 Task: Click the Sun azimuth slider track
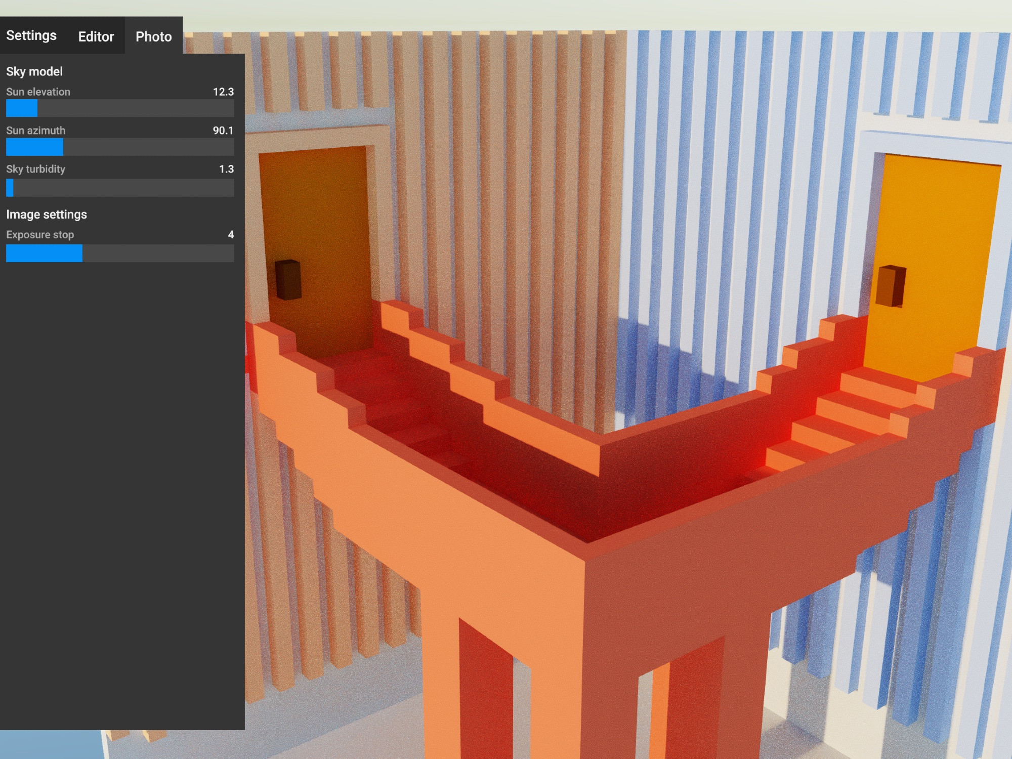click(120, 147)
